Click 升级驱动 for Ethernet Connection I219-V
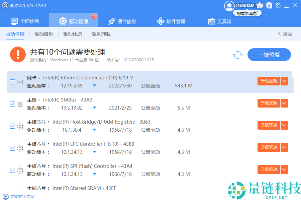Viewport: 301px width, 201px height. click(x=269, y=81)
